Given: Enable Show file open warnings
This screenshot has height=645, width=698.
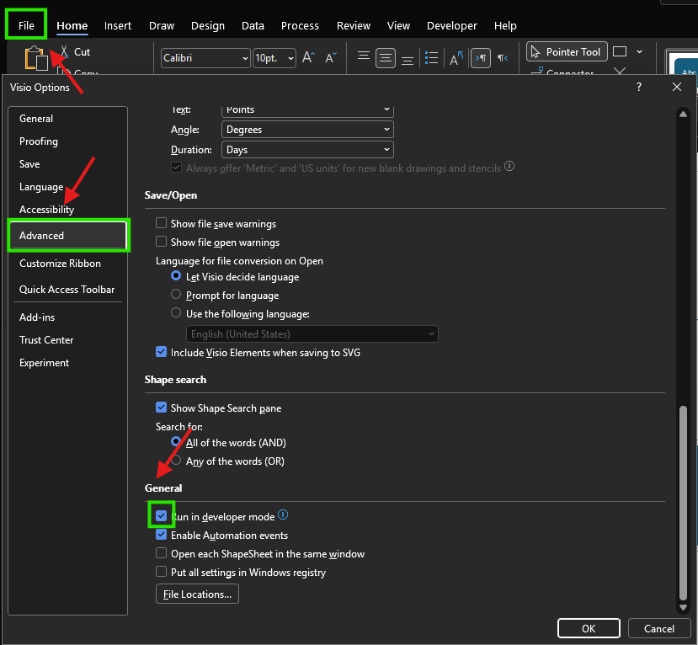Looking at the screenshot, I should (x=161, y=242).
